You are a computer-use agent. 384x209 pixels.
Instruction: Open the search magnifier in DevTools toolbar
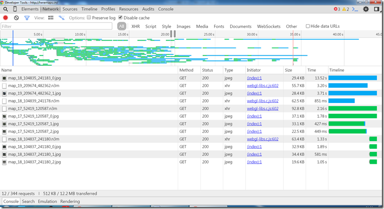5,9
